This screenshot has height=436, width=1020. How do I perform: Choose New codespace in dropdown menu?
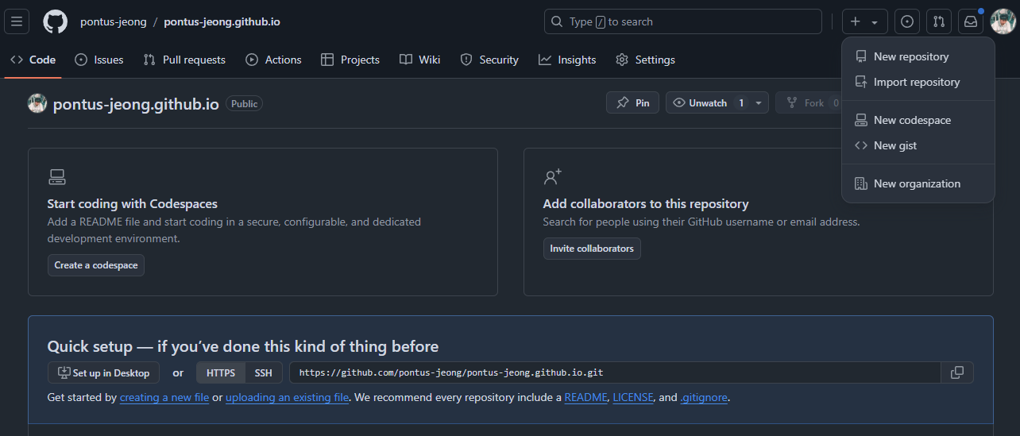[x=918, y=120]
